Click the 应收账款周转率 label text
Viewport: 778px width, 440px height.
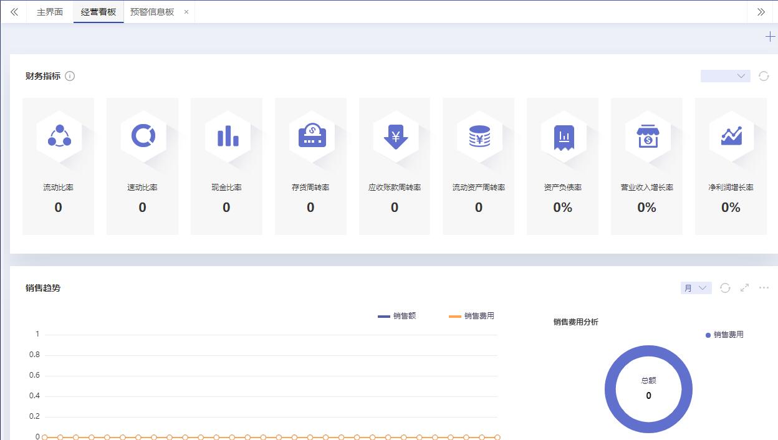pos(395,188)
